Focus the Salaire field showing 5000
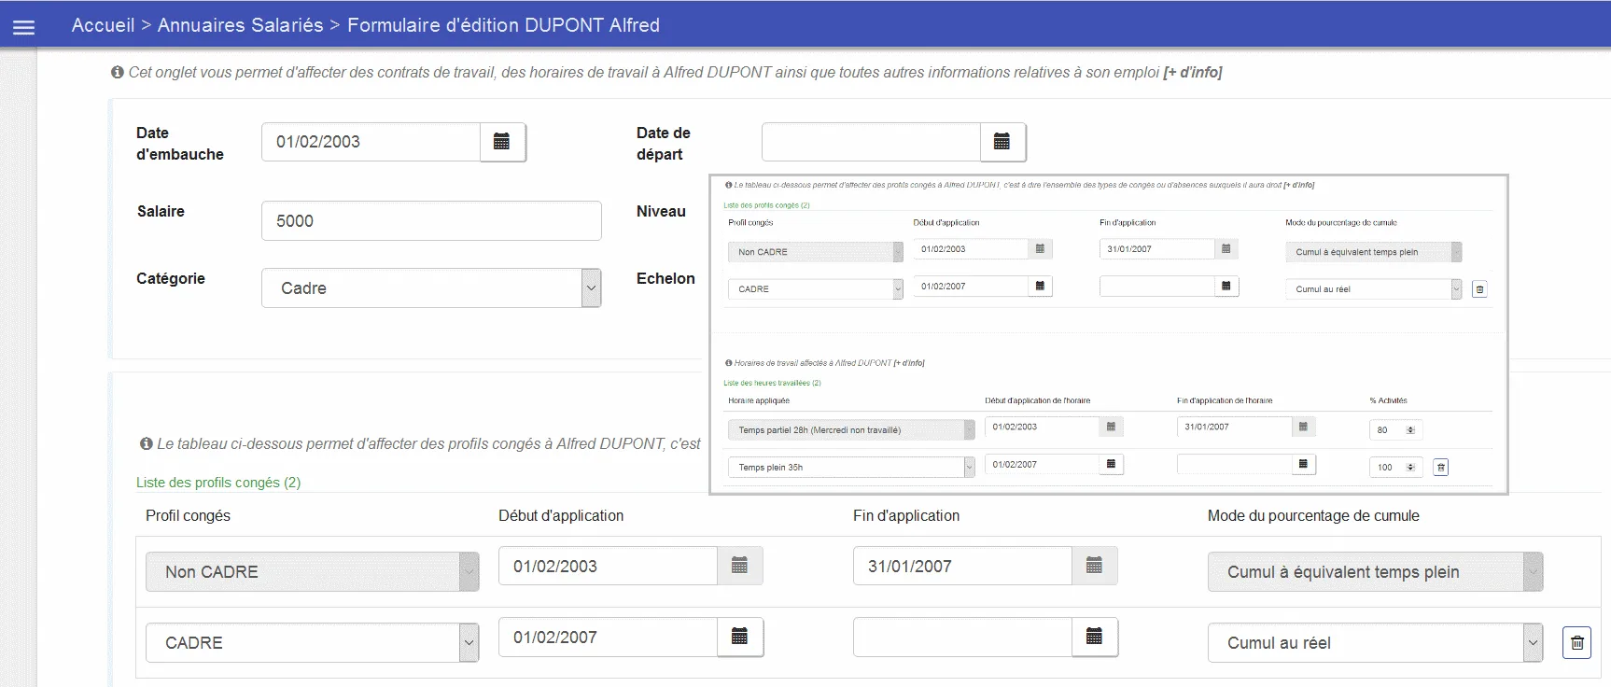This screenshot has height=687, width=1611. (431, 221)
